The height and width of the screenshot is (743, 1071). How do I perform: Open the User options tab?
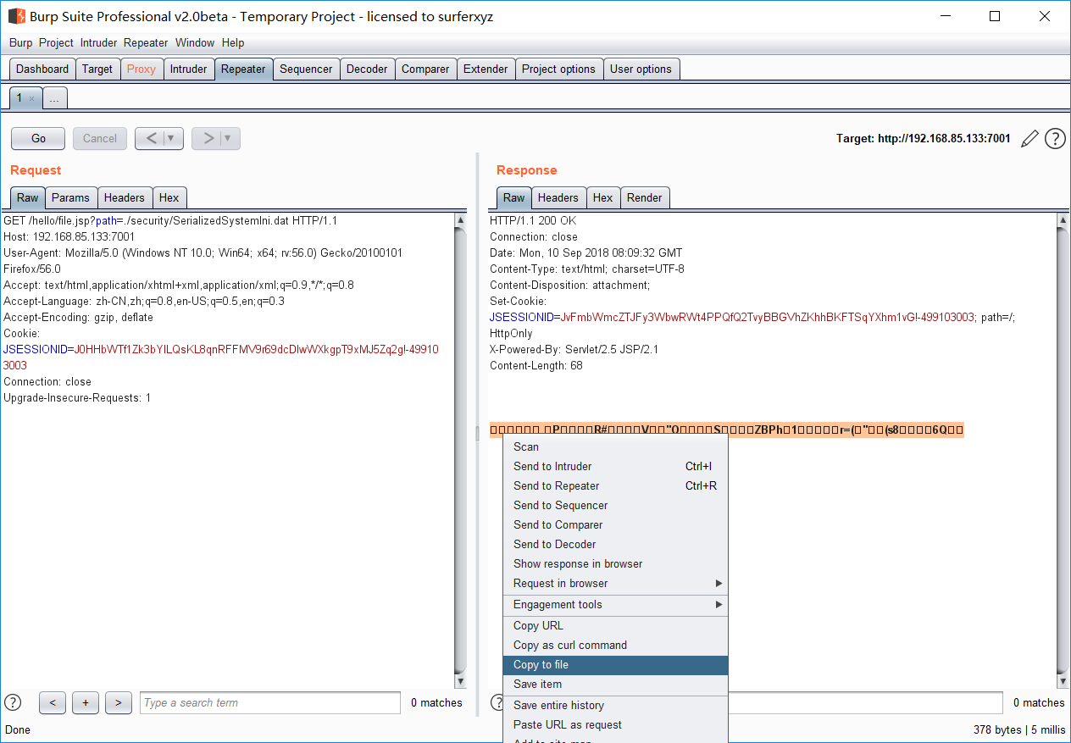[641, 69]
